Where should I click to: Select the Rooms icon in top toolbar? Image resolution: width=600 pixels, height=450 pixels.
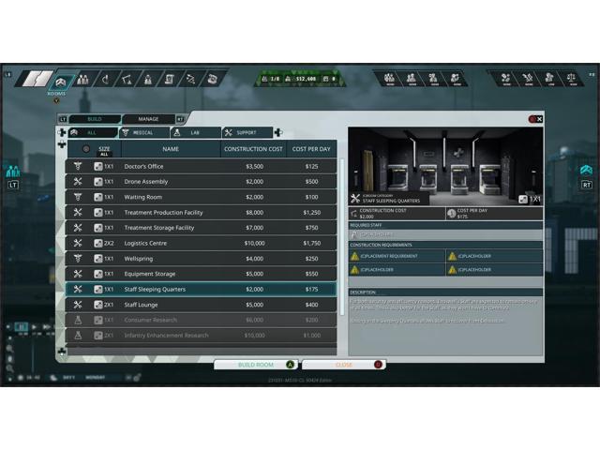coord(62,81)
